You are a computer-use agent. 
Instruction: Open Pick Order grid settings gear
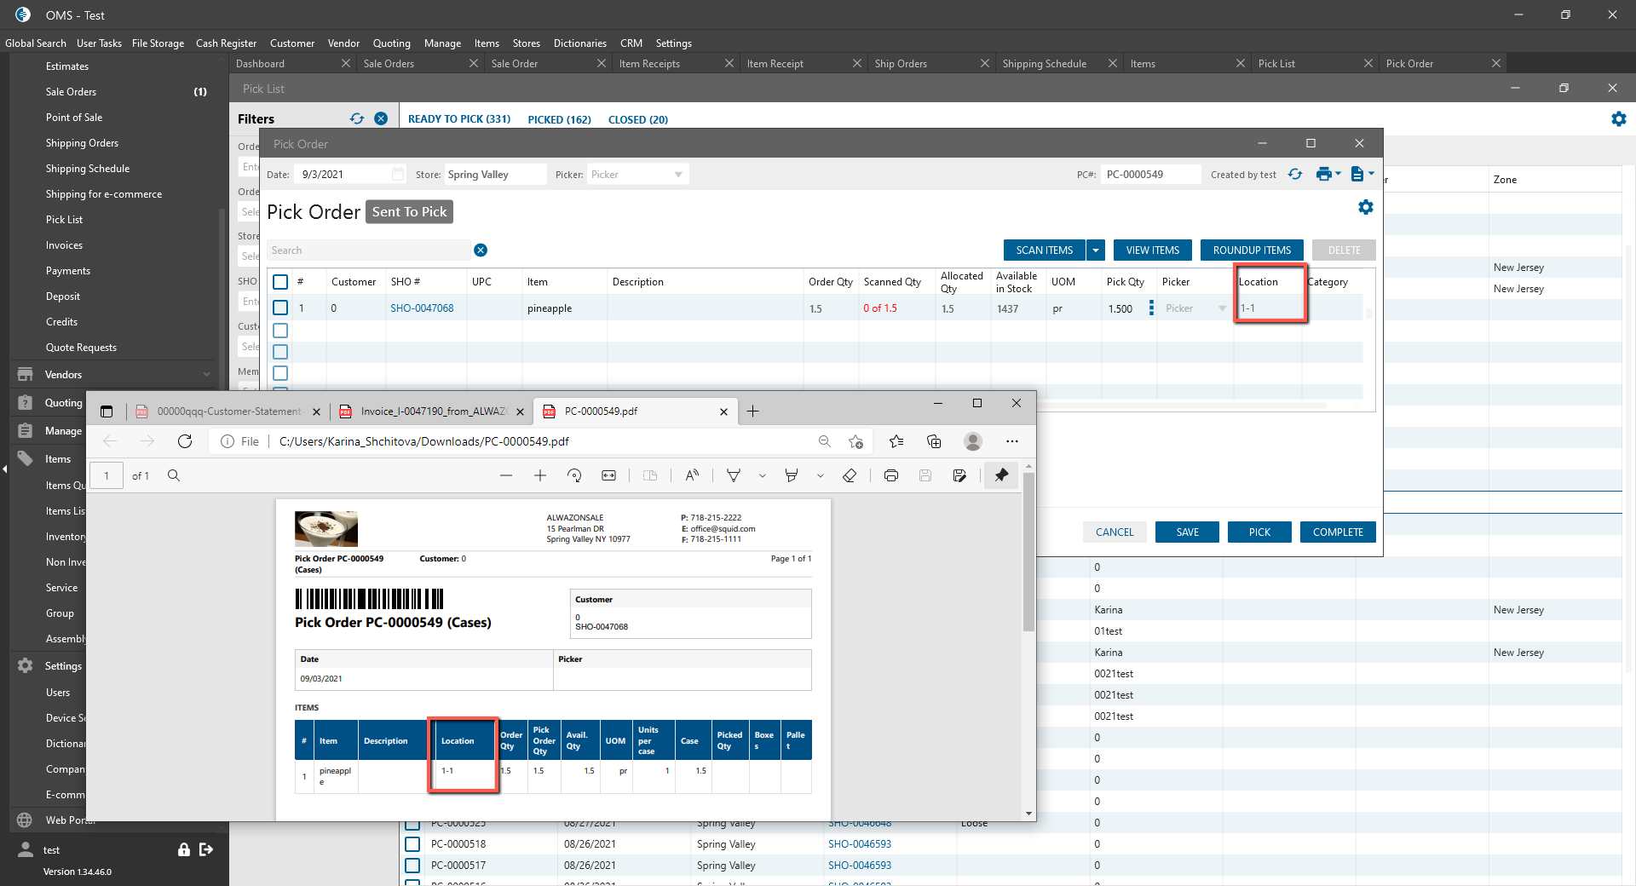1365,207
